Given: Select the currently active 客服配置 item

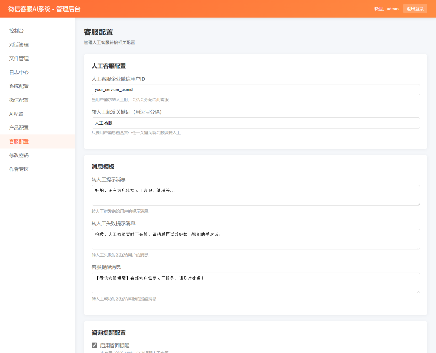Looking at the screenshot, I should [19, 141].
